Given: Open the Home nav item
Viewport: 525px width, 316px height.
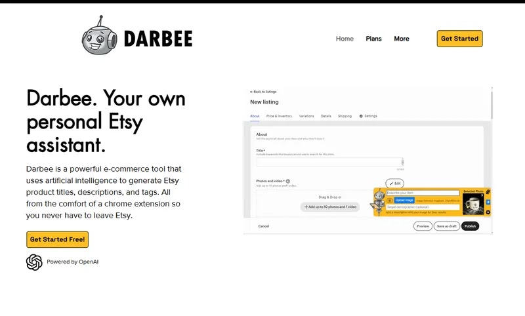Looking at the screenshot, I should 345,39.
